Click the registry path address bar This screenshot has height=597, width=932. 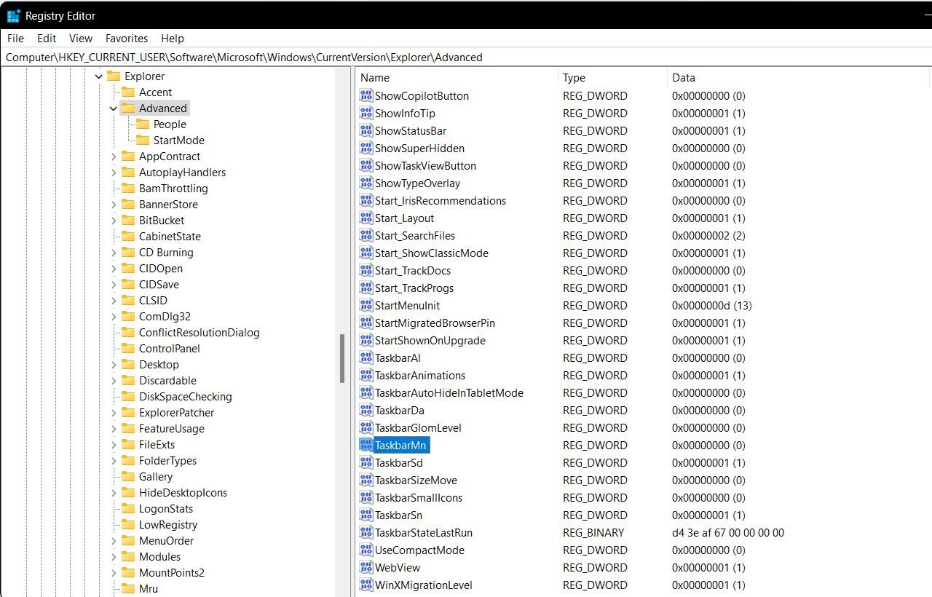click(466, 57)
